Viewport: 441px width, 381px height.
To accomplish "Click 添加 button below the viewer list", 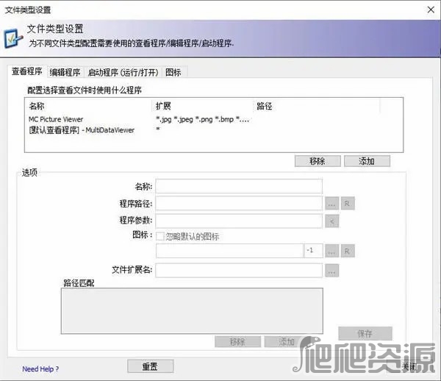I will [366, 161].
